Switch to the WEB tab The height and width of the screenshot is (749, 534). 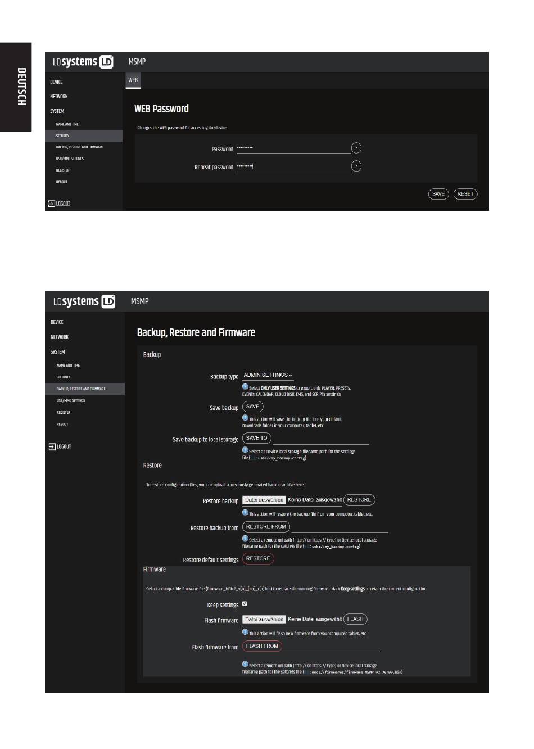(133, 80)
